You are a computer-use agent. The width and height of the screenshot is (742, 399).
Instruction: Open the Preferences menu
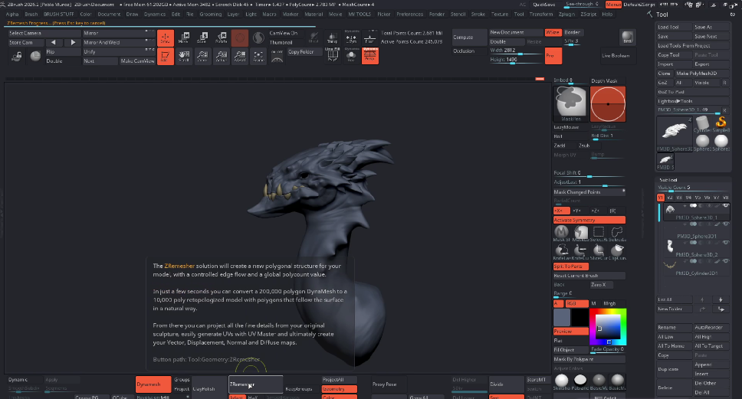click(x=410, y=15)
